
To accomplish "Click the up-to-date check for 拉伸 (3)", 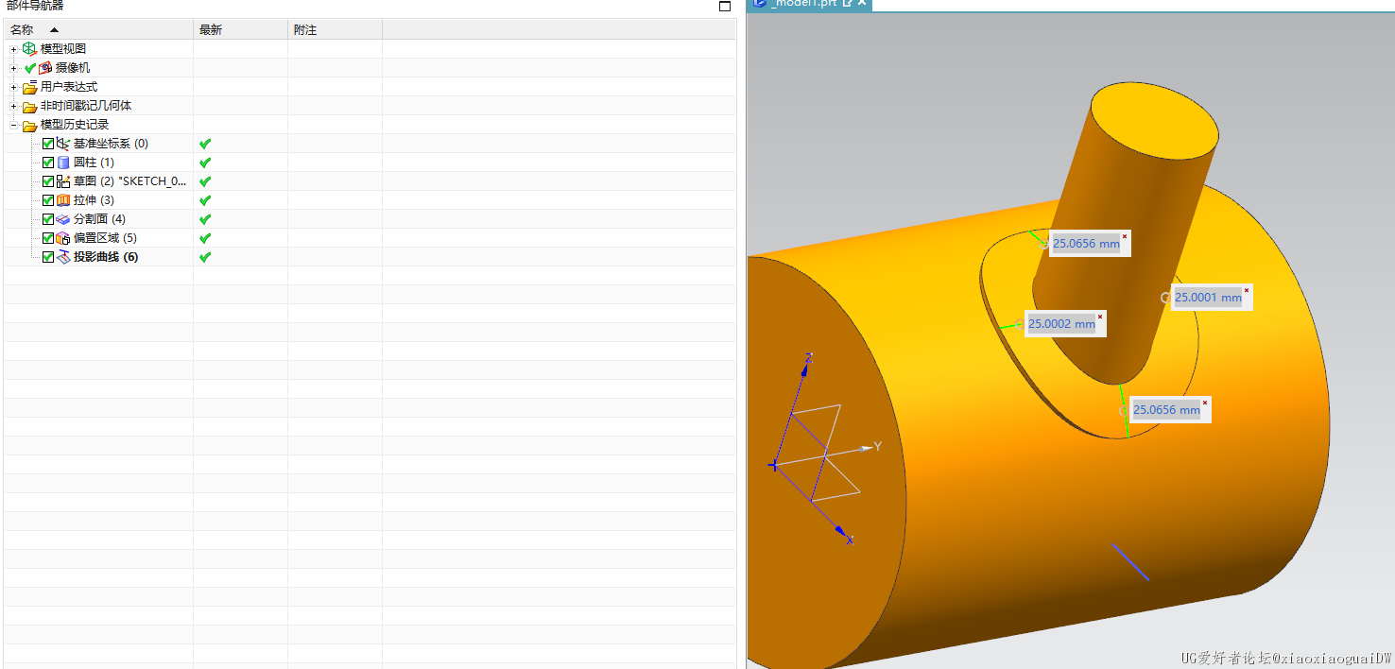I will click(x=205, y=200).
